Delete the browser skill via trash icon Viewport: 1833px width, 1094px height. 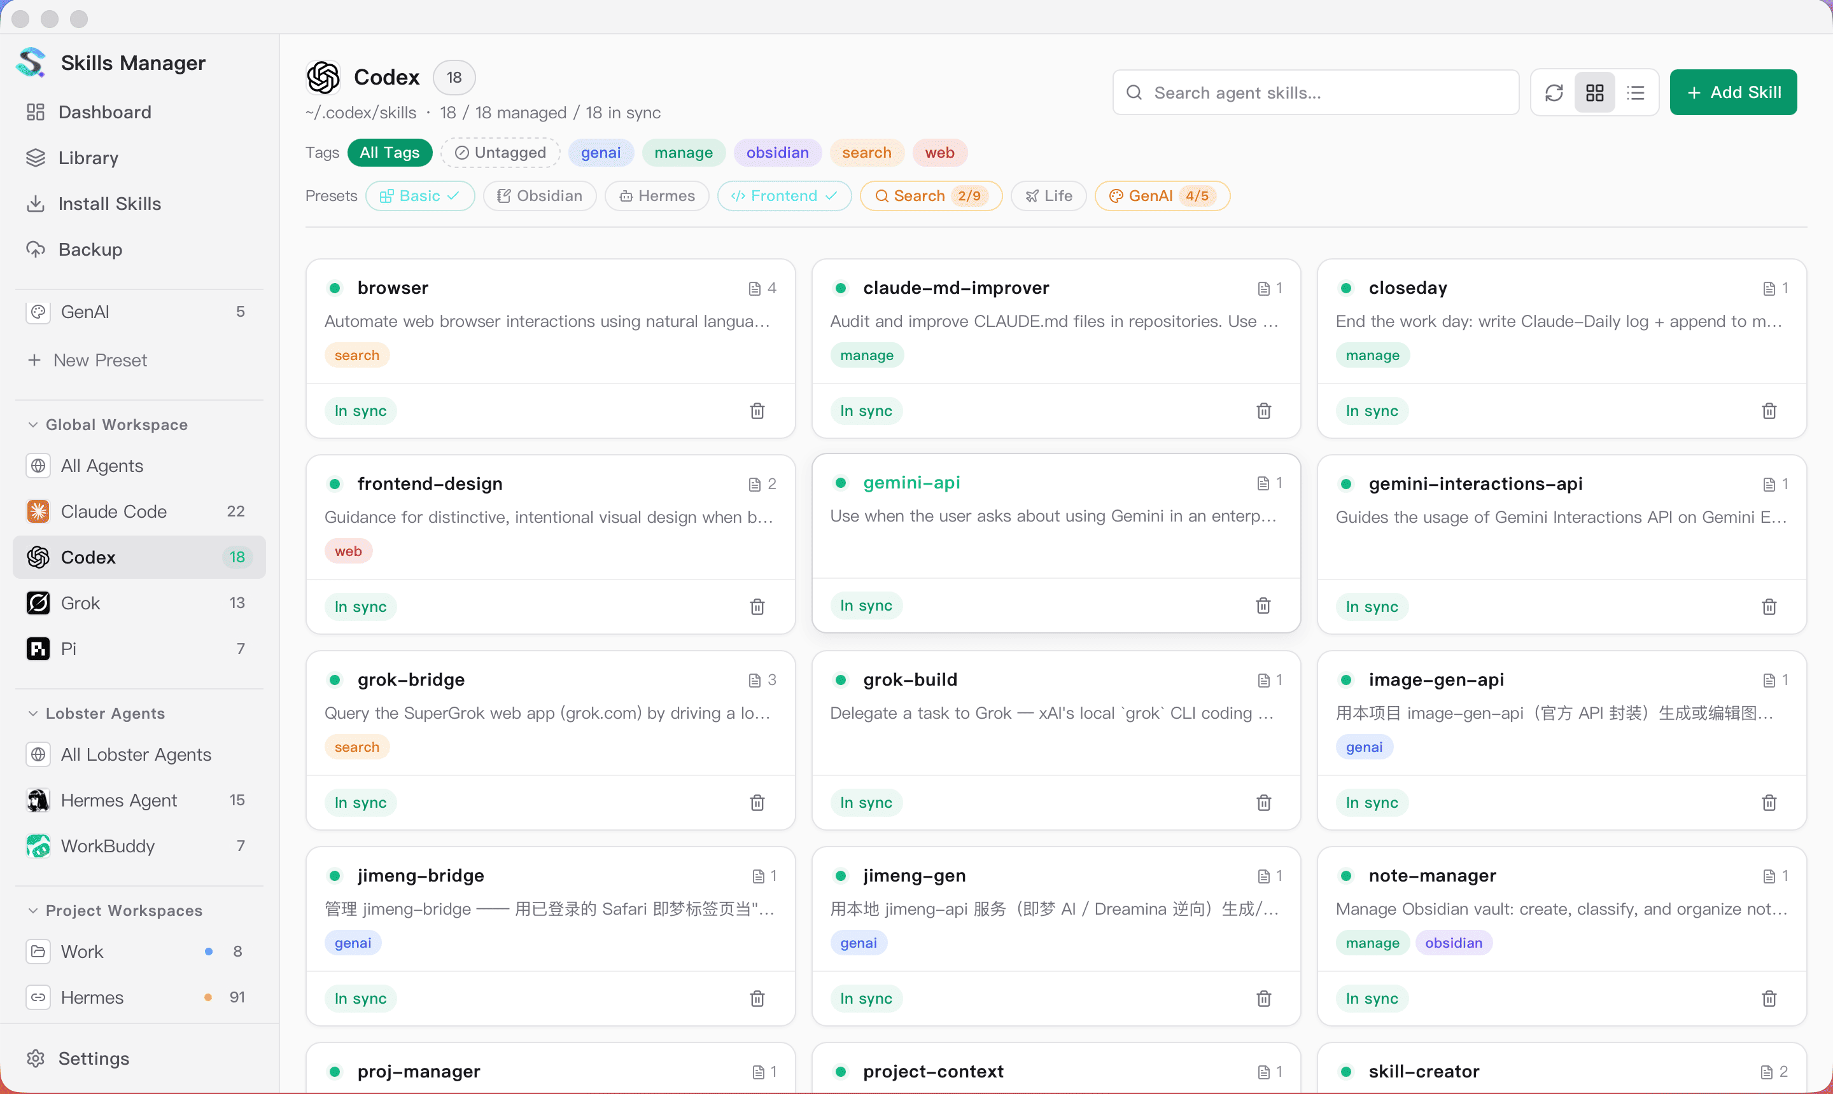point(757,411)
